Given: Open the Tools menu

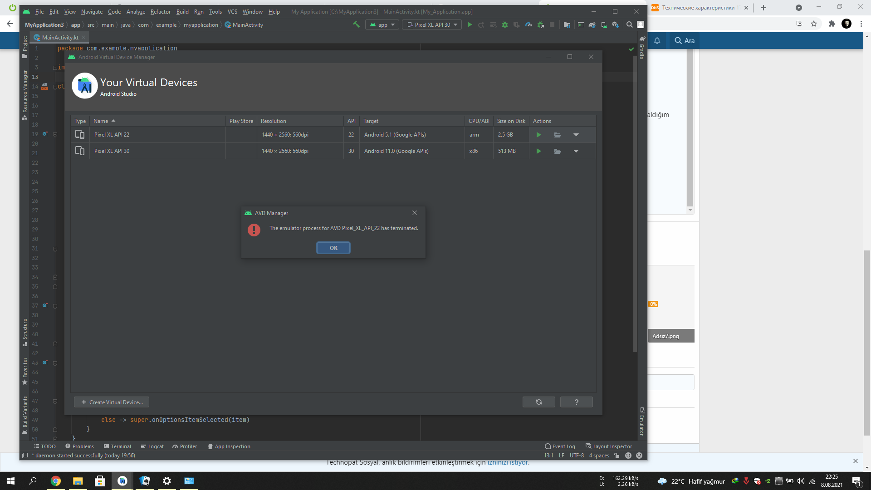Looking at the screenshot, I should [215, 11].
